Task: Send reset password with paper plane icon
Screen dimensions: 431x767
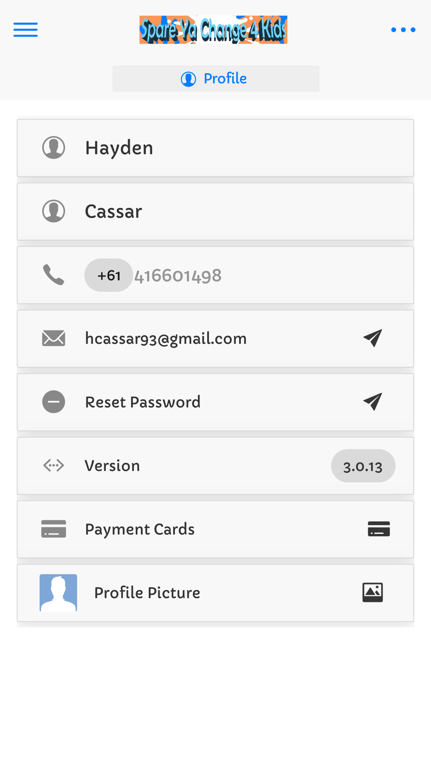Action: point(373,402)
